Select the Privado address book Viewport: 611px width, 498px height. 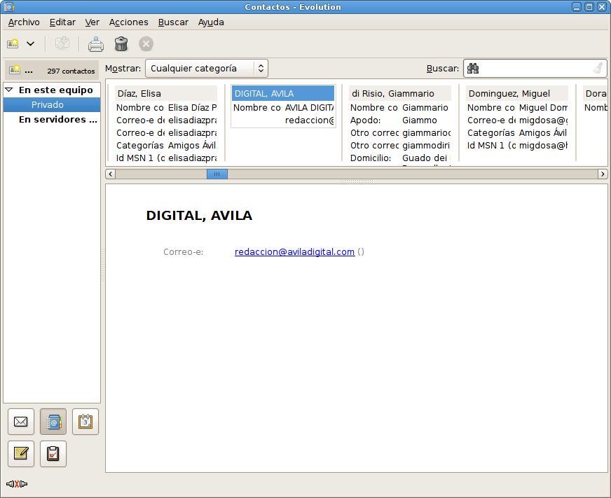click(52, 105)
